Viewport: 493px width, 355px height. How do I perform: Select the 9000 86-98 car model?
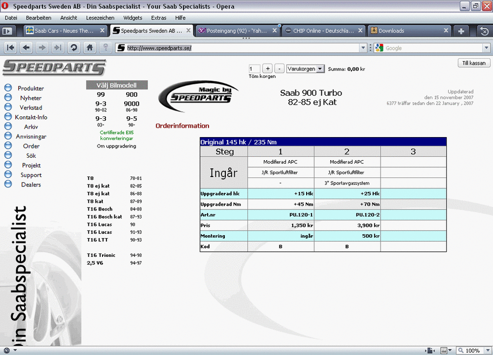(132, 106)
